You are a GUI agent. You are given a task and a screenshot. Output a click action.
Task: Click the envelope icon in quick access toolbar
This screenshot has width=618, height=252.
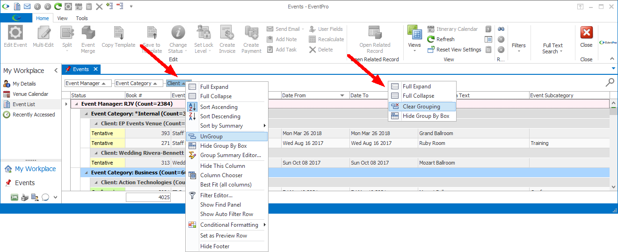click(x=27, y=7)
